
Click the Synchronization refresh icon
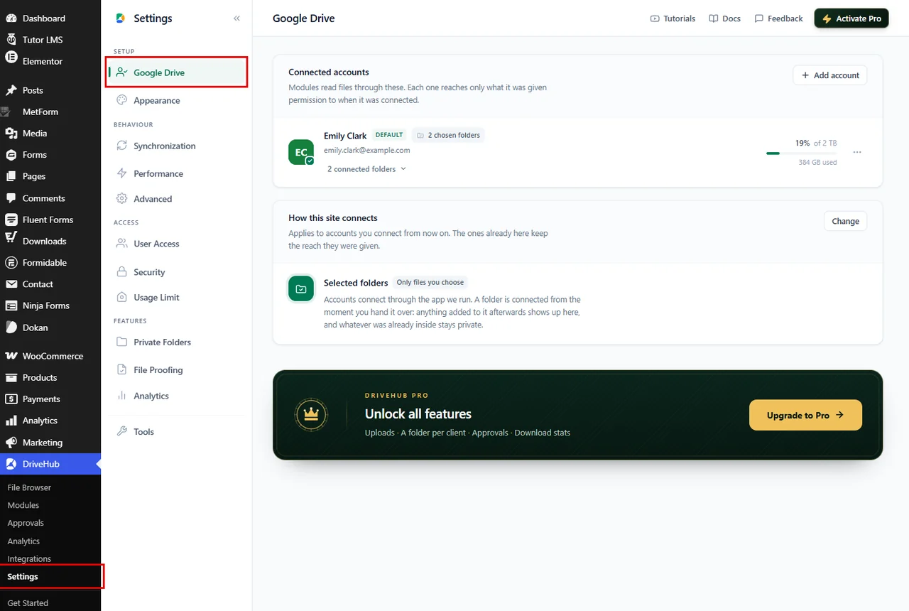(121, 146)
